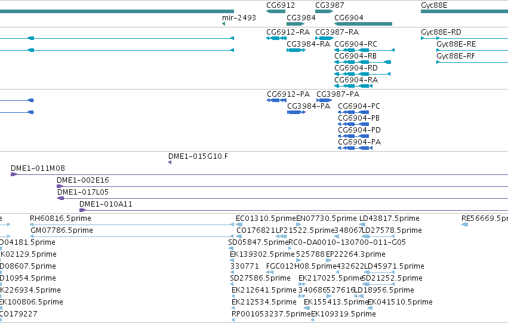
Task: Click the CG6904 gene label
Action: [x=349, y=17]
